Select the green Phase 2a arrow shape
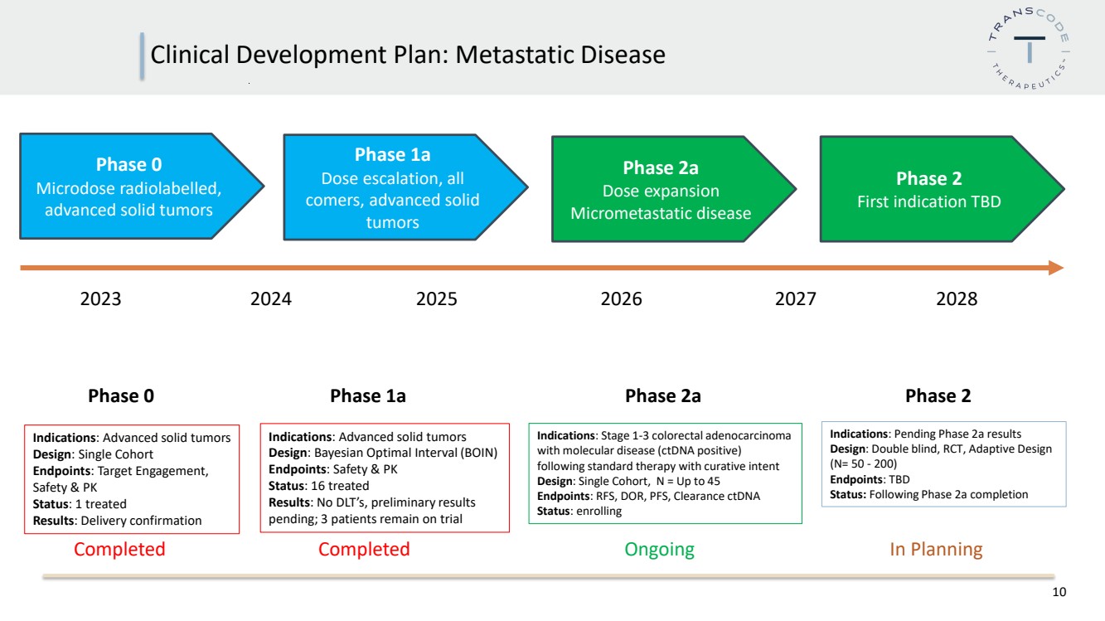Image resolution: width=1105 pixels, height=621 pixels. 674,189
